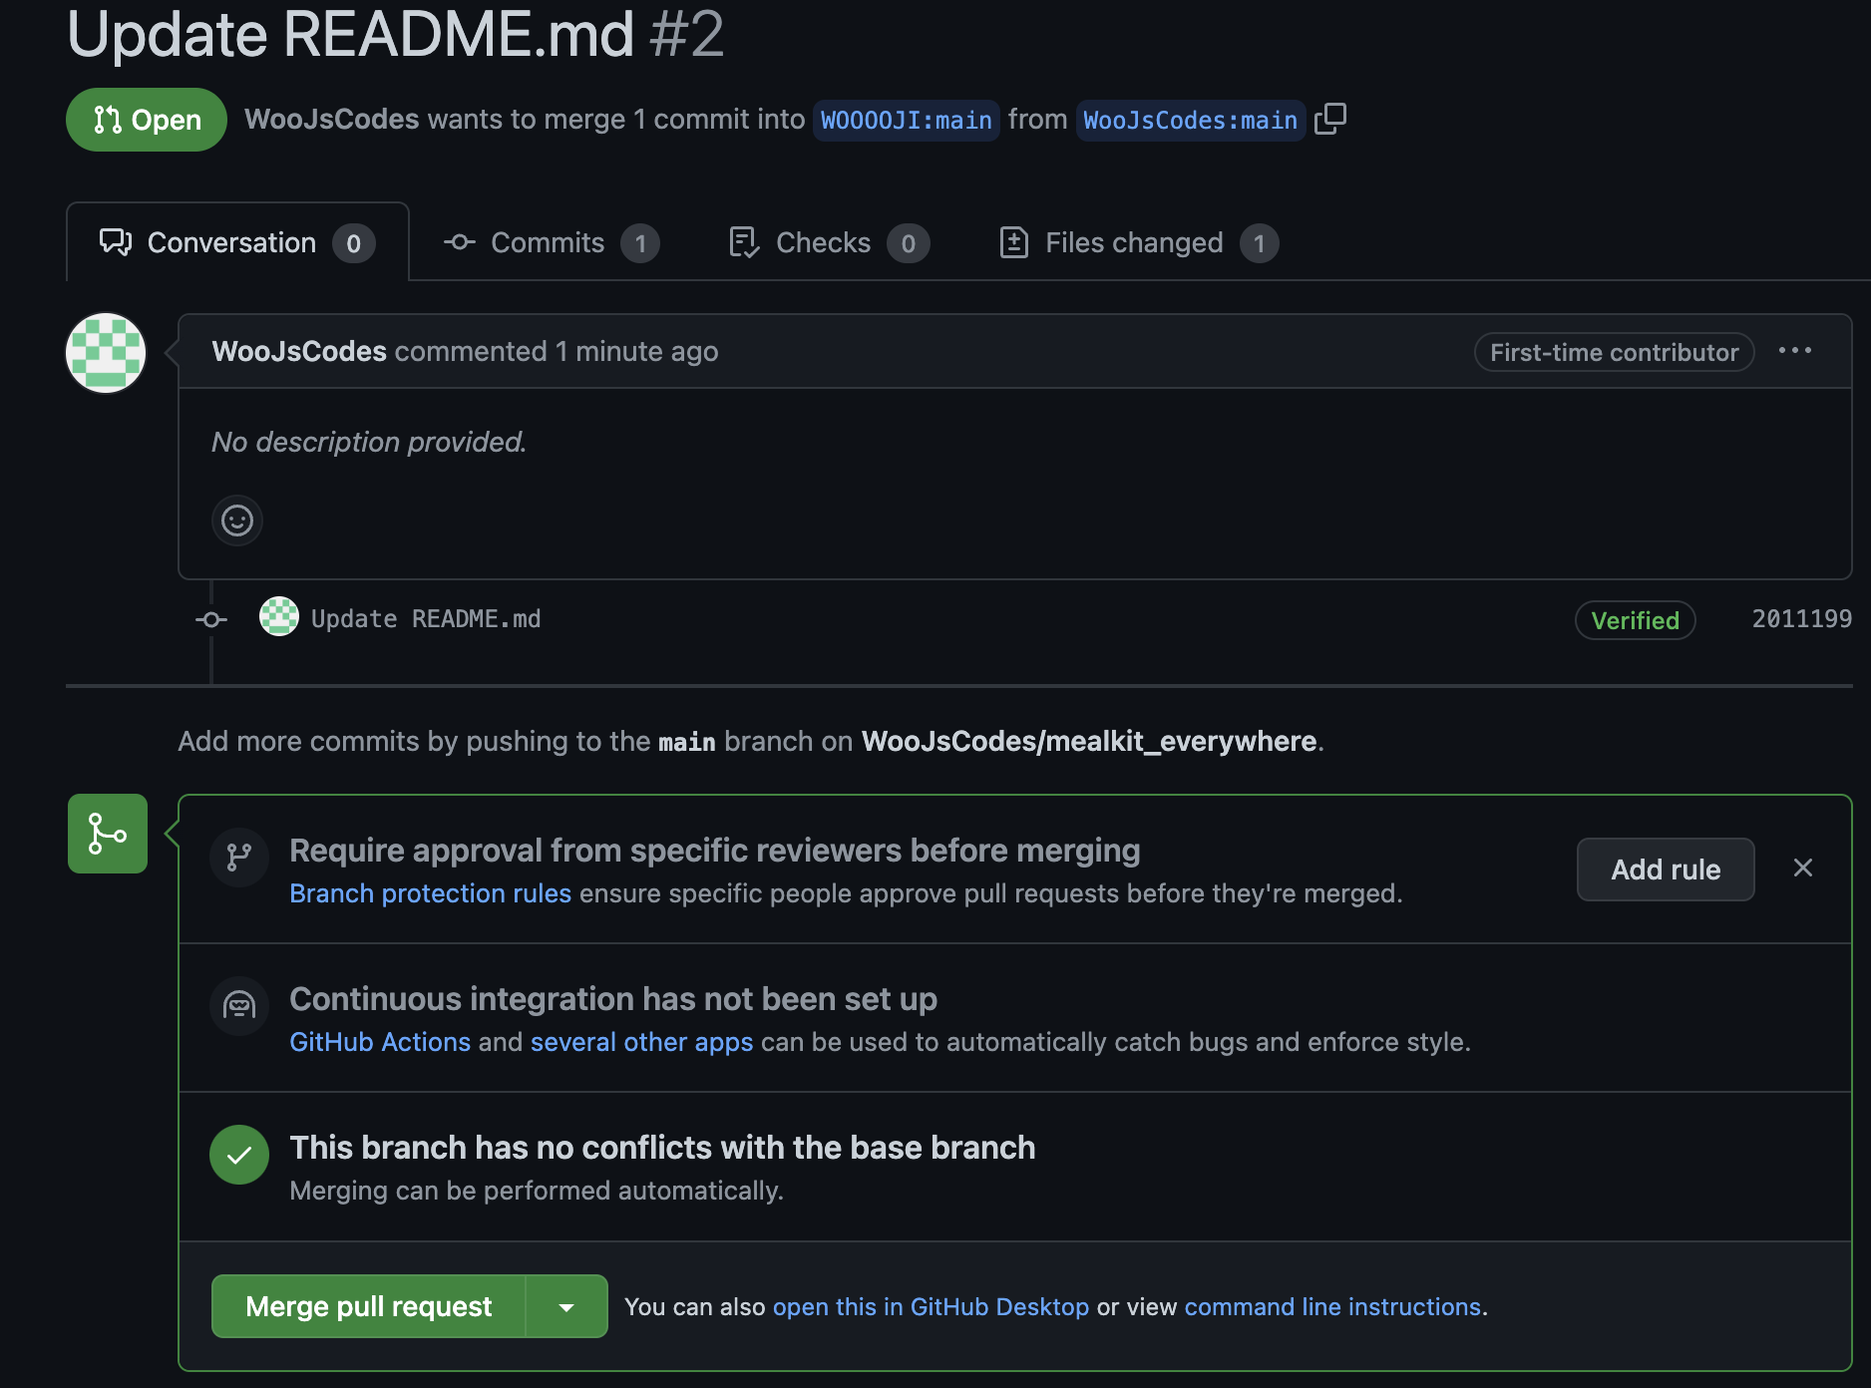
Task: Click WooJsCodes name in merge summary line
Action: point(332,120)
